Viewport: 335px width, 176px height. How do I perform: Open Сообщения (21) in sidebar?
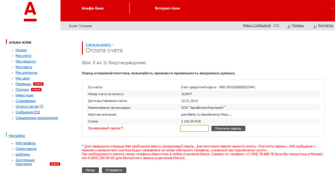pyautogui.click(x=28, y=112)
